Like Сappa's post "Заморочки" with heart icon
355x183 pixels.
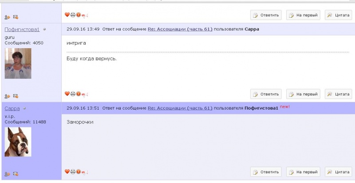tap(67, 172)
